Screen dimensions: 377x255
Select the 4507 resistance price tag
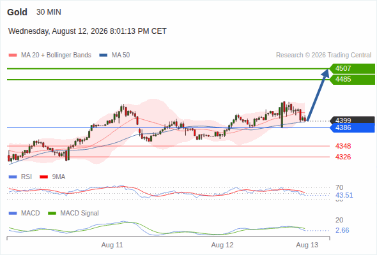tap(352, 69)
